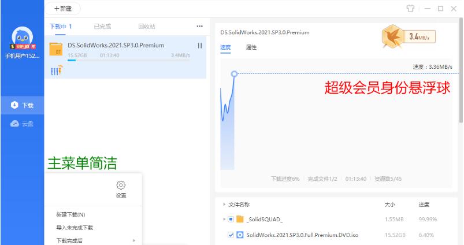Select the 速度 tab in details

pyautogui.click(x=225, y=47)
